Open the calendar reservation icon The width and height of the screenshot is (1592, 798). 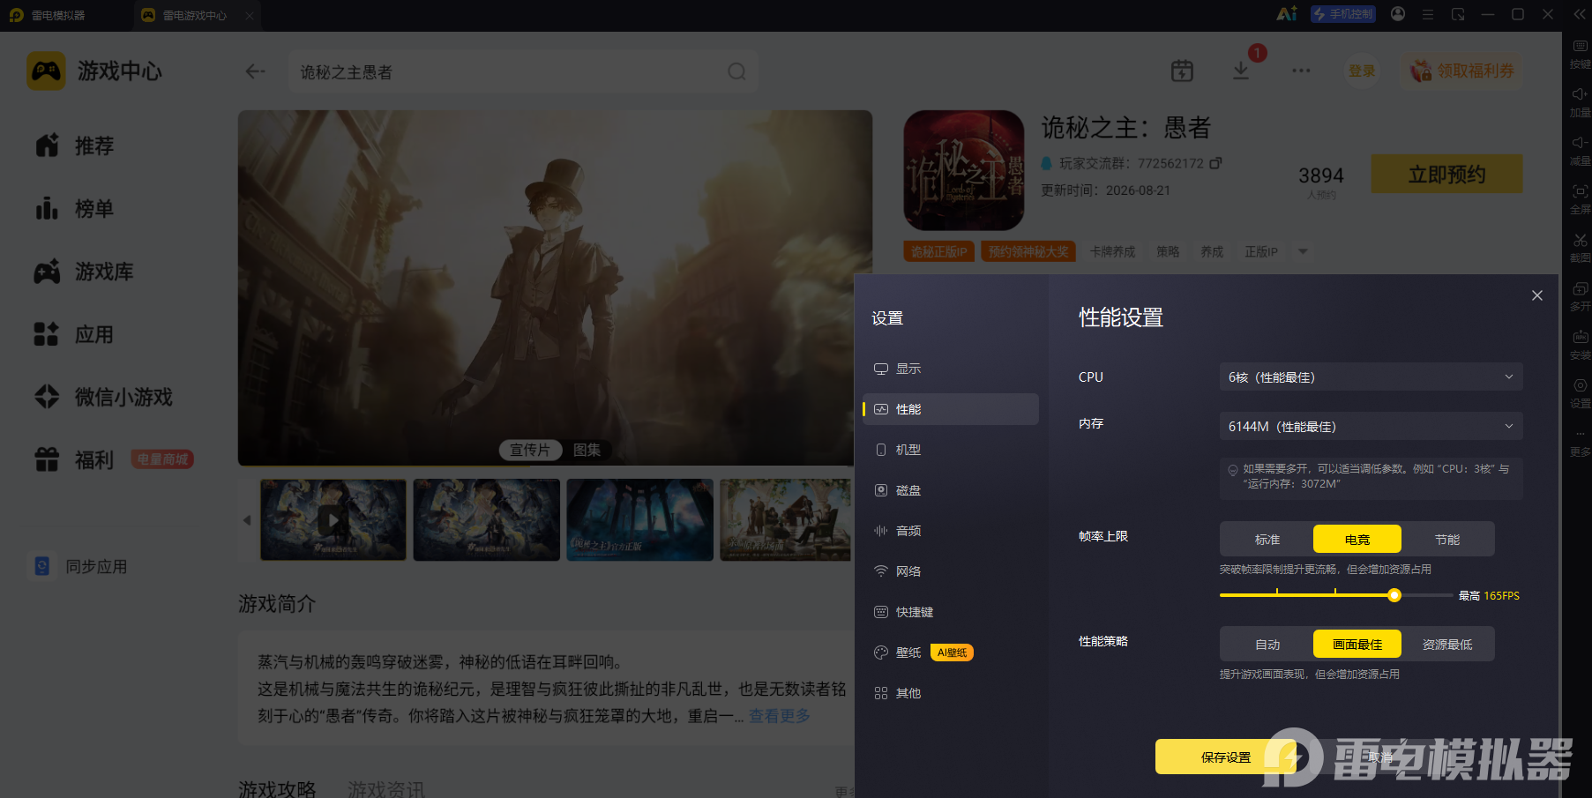tap(1182, 71)
